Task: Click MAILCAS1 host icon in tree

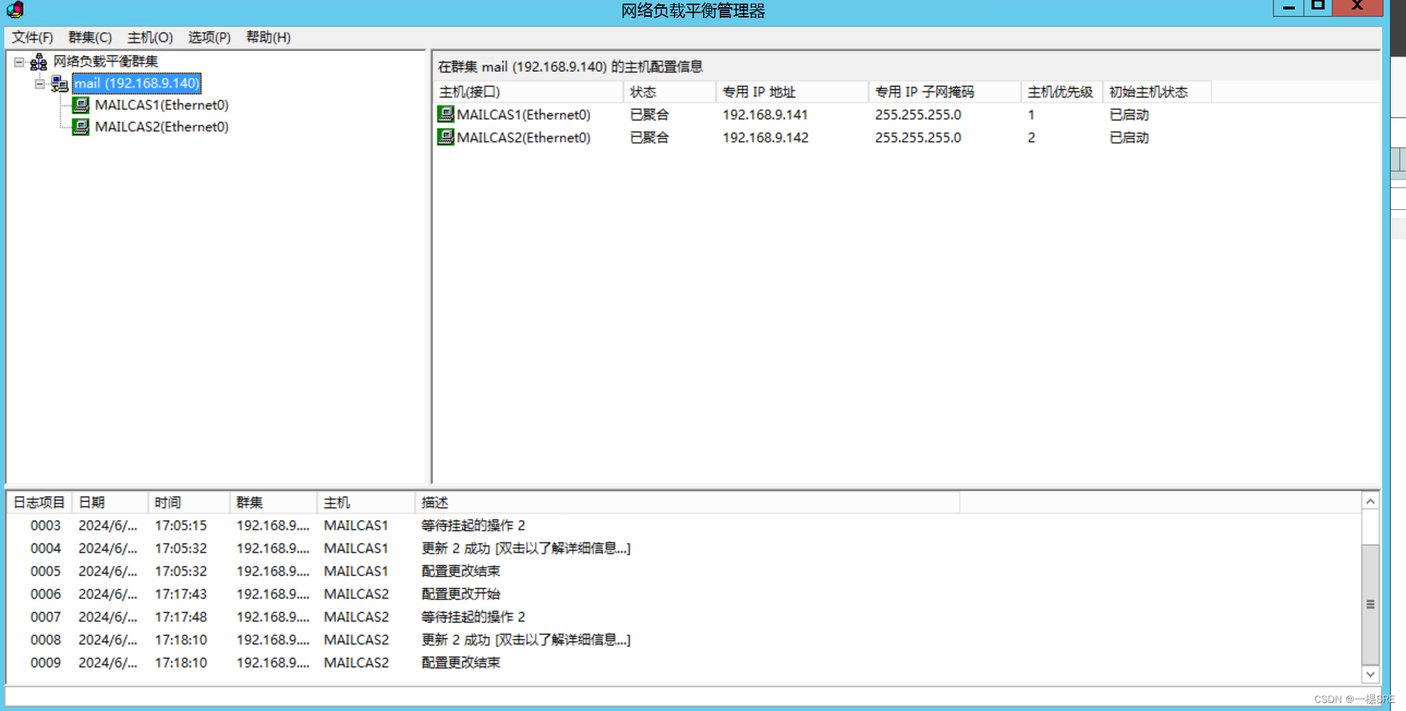Action: click(x=81, y=105)
